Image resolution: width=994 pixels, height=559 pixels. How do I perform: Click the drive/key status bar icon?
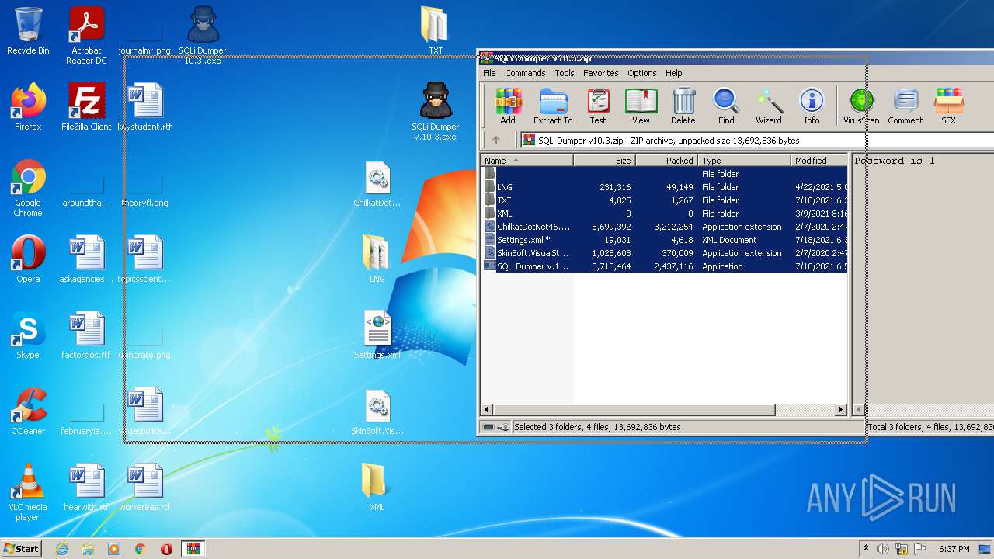click(495, 427)
